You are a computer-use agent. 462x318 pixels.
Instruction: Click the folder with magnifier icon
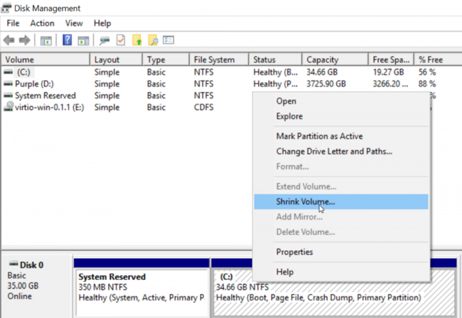(x=153, y=40)
